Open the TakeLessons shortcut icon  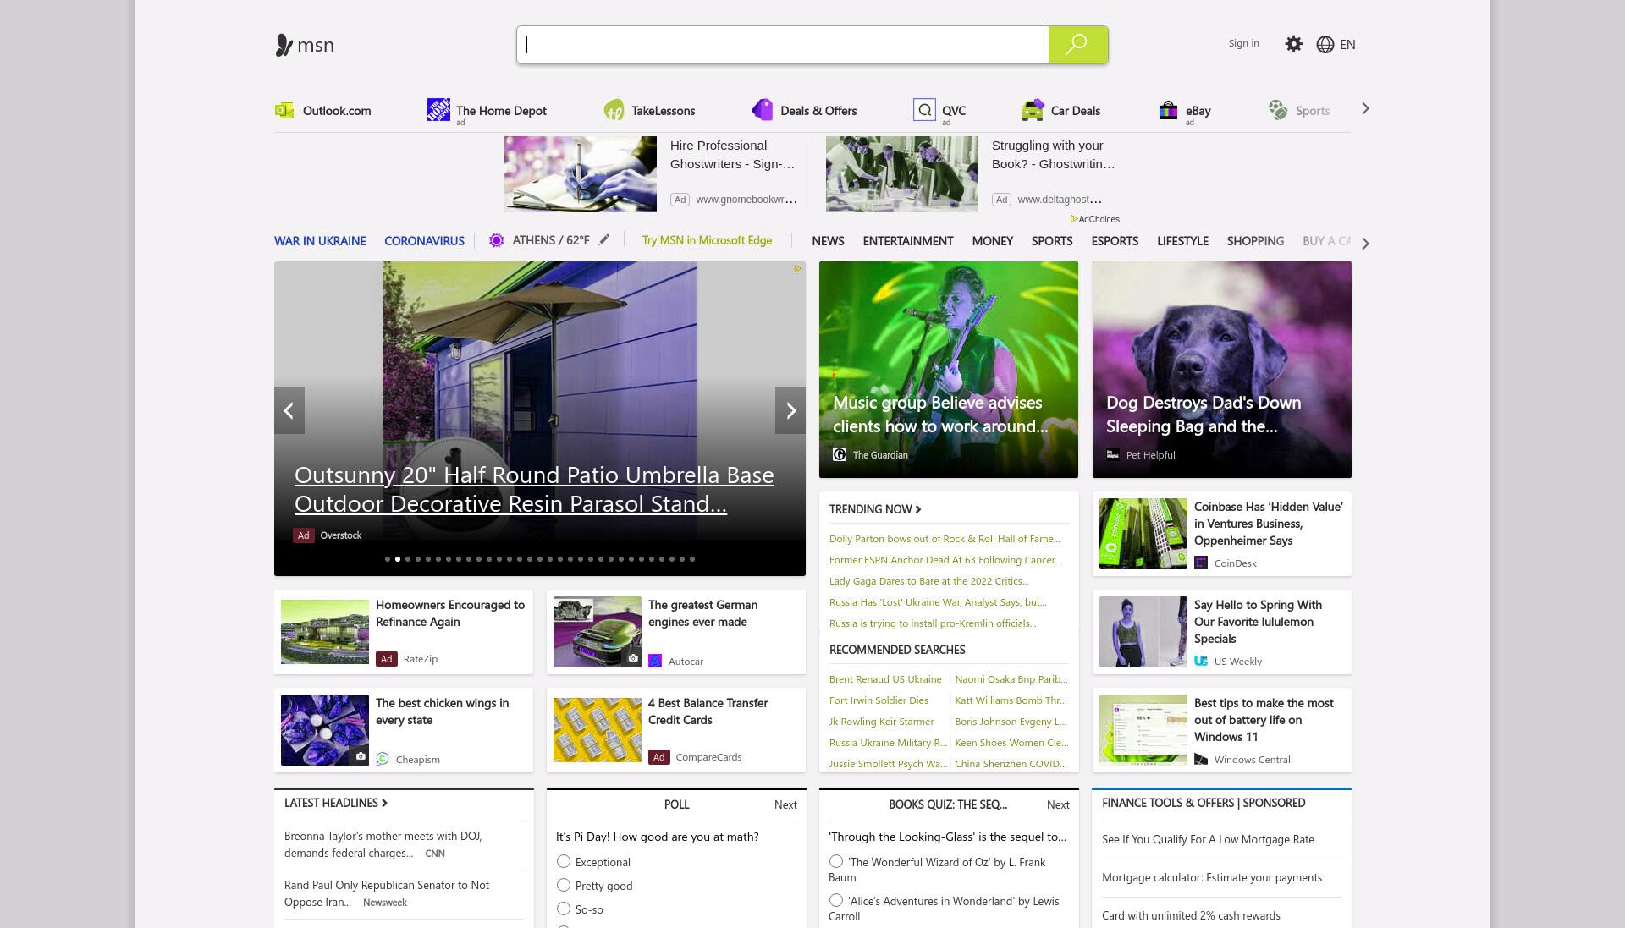tap(614, 110)
